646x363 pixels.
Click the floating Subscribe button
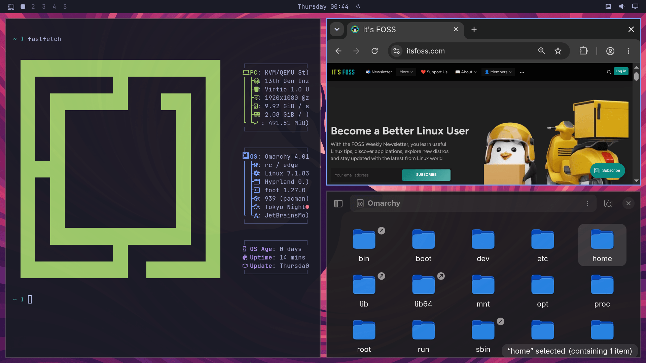(607, 170)
